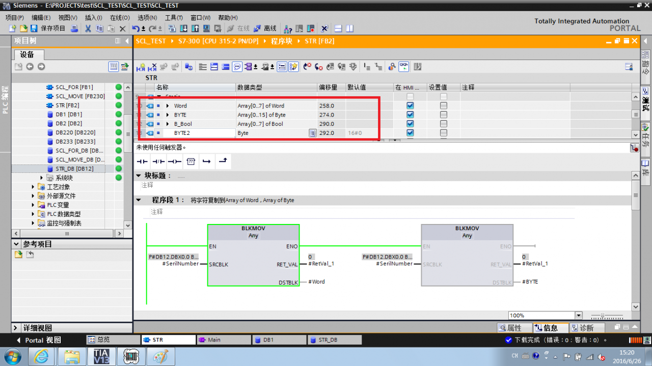The width and height of the screenshot is (652, 366).
Task: Click the delete X icon in the toolbar
Action: [122, 29]
